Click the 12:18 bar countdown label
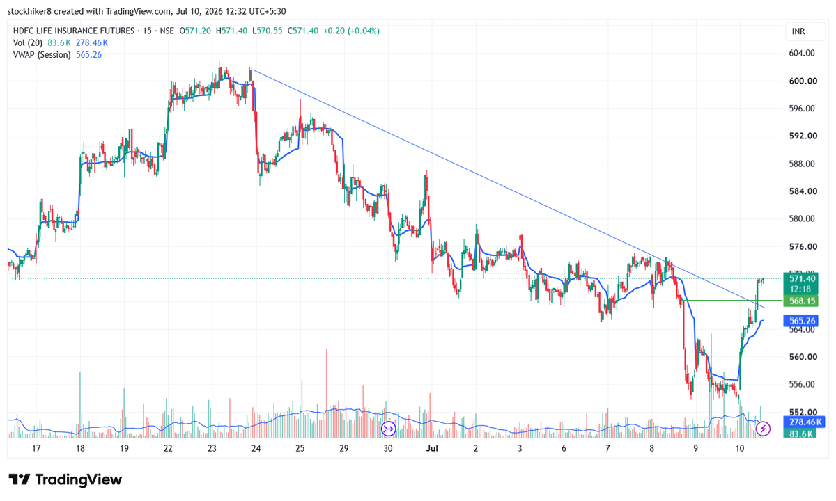This screenshot has height=501, width=836. tap(800, 287)
